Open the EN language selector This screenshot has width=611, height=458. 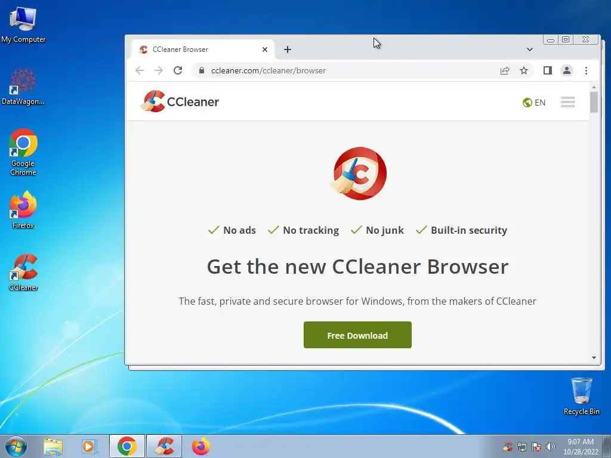(534, 103)
